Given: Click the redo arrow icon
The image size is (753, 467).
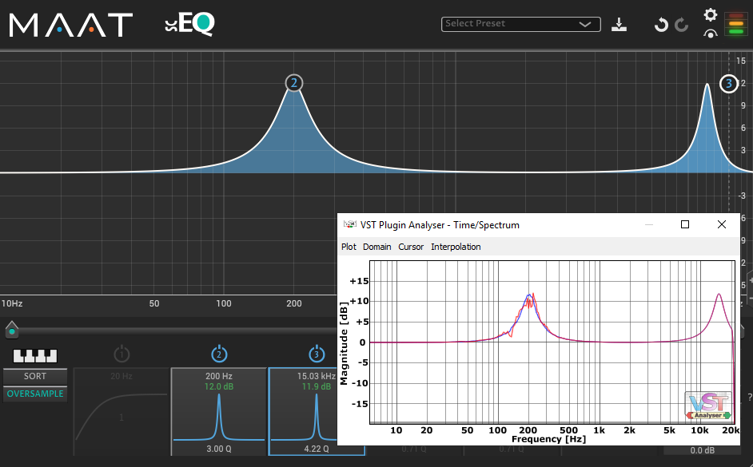Looking at the screenshot, I should [x=682, y=25].
